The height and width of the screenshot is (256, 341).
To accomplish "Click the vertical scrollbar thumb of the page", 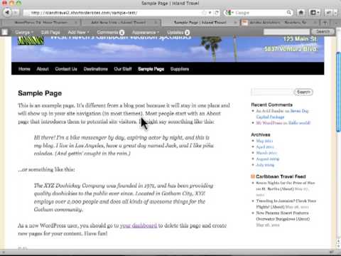I will coord(339,92).
